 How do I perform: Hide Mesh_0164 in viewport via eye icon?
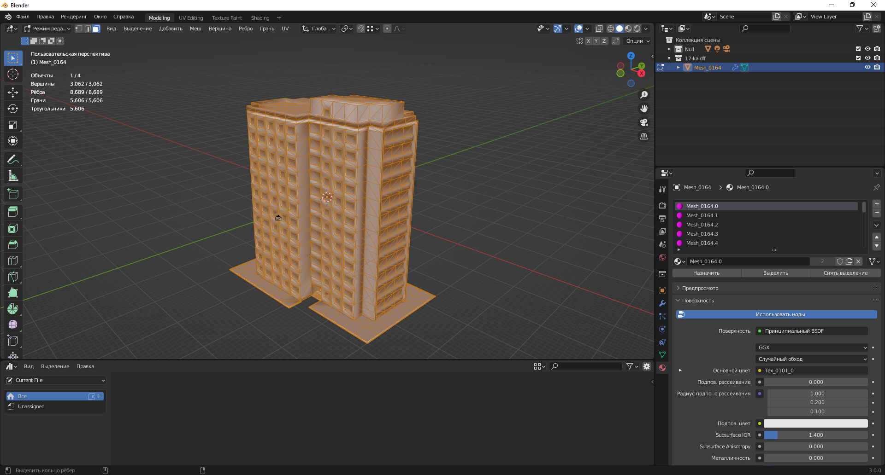click(867, 67)
